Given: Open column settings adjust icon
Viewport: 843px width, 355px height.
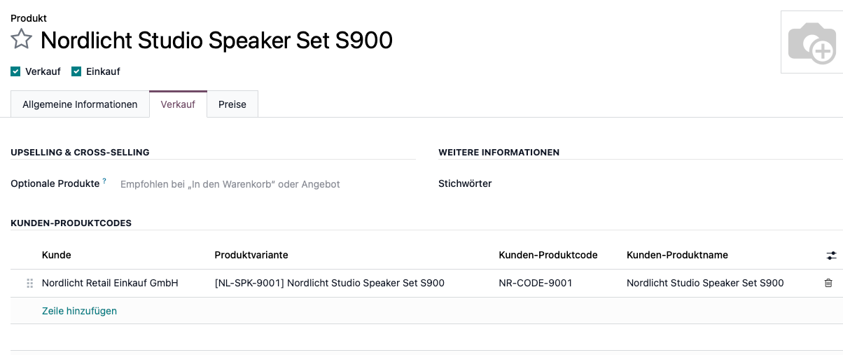Looking at the screenshot, I should tap(831, 256).
